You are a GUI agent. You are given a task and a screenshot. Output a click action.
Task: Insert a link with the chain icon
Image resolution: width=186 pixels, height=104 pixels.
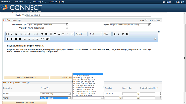coord(63,34)
